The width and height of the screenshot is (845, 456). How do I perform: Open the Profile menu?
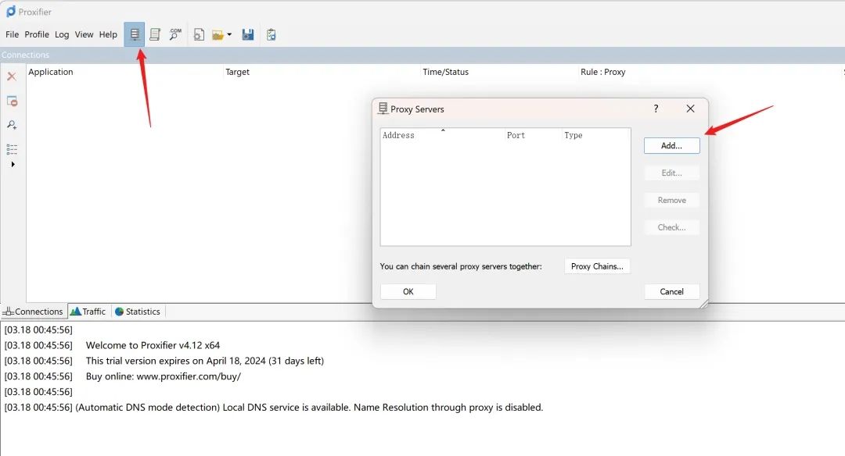(x=37, y=34)
